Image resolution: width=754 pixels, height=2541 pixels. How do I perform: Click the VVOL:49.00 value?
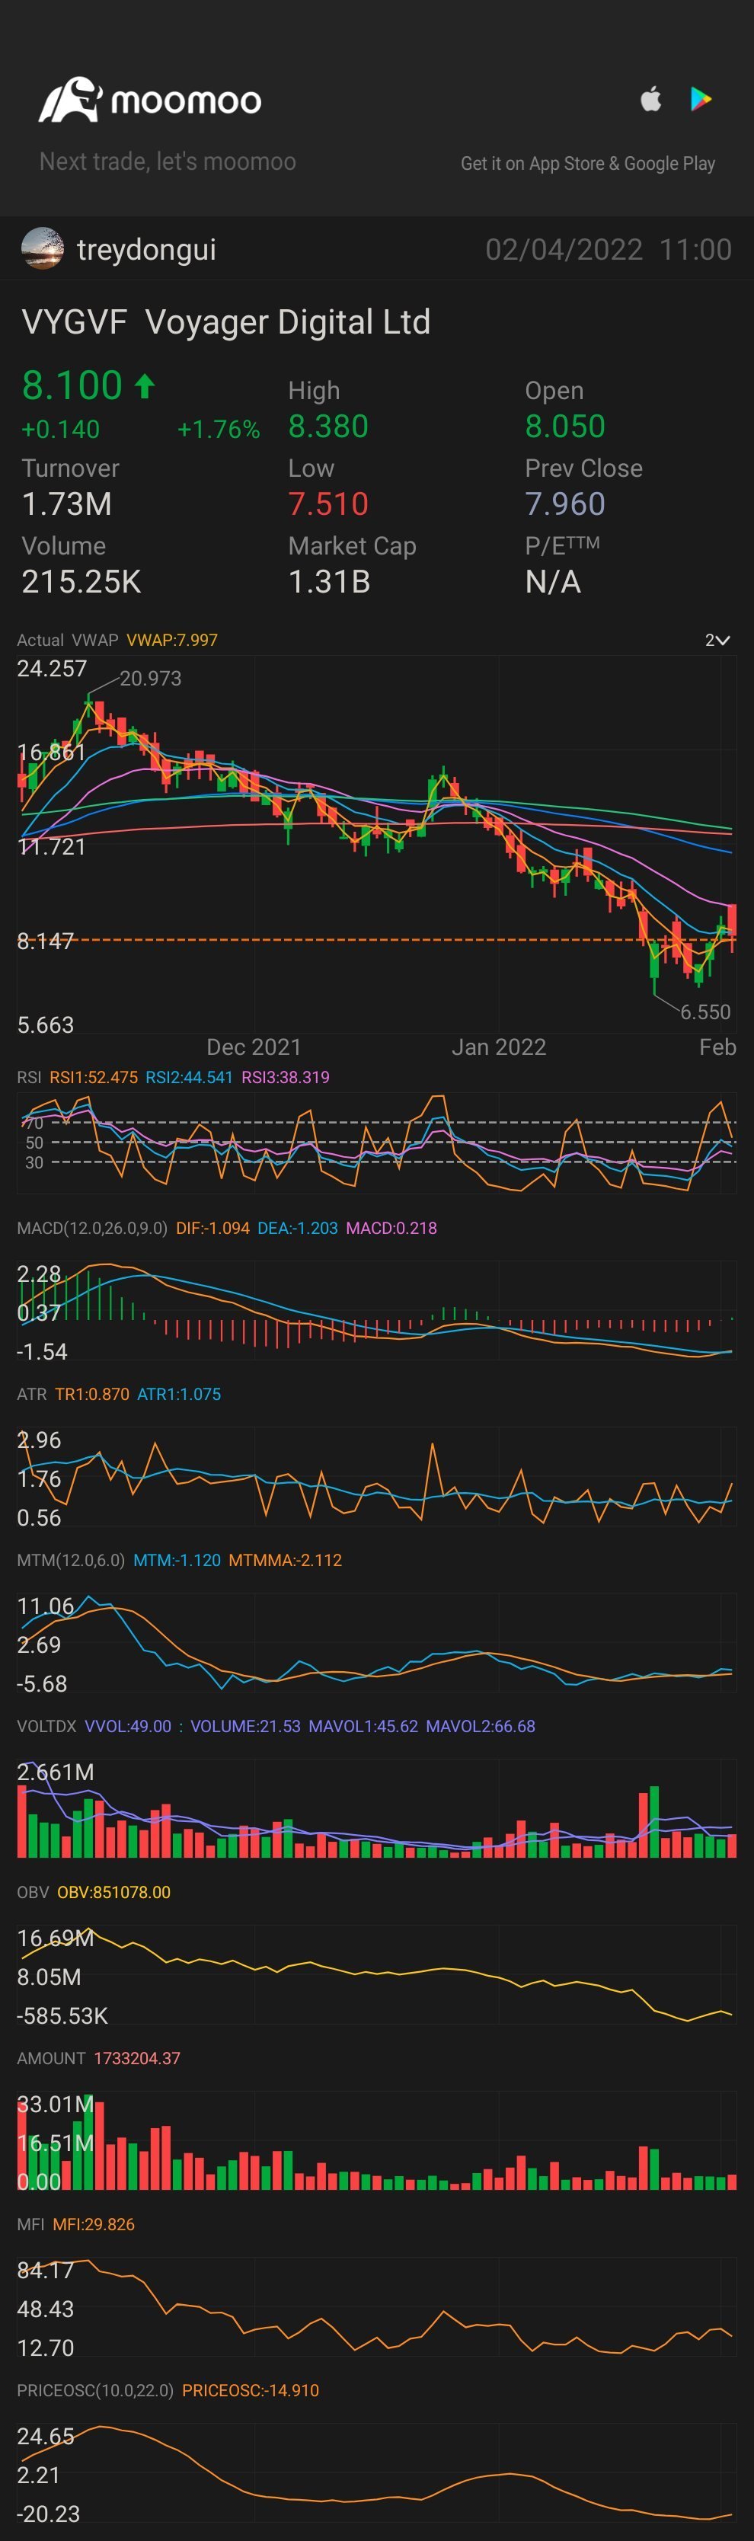[x=128, y=1726]
